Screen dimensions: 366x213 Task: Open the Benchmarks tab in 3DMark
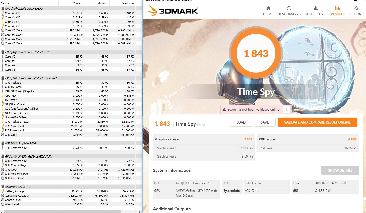tap(289, 11)
